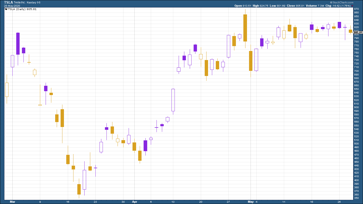This screenshot has width=363, height=204.
Task: Click the TSLA ticker symbol in header
Action: point(8,2)
